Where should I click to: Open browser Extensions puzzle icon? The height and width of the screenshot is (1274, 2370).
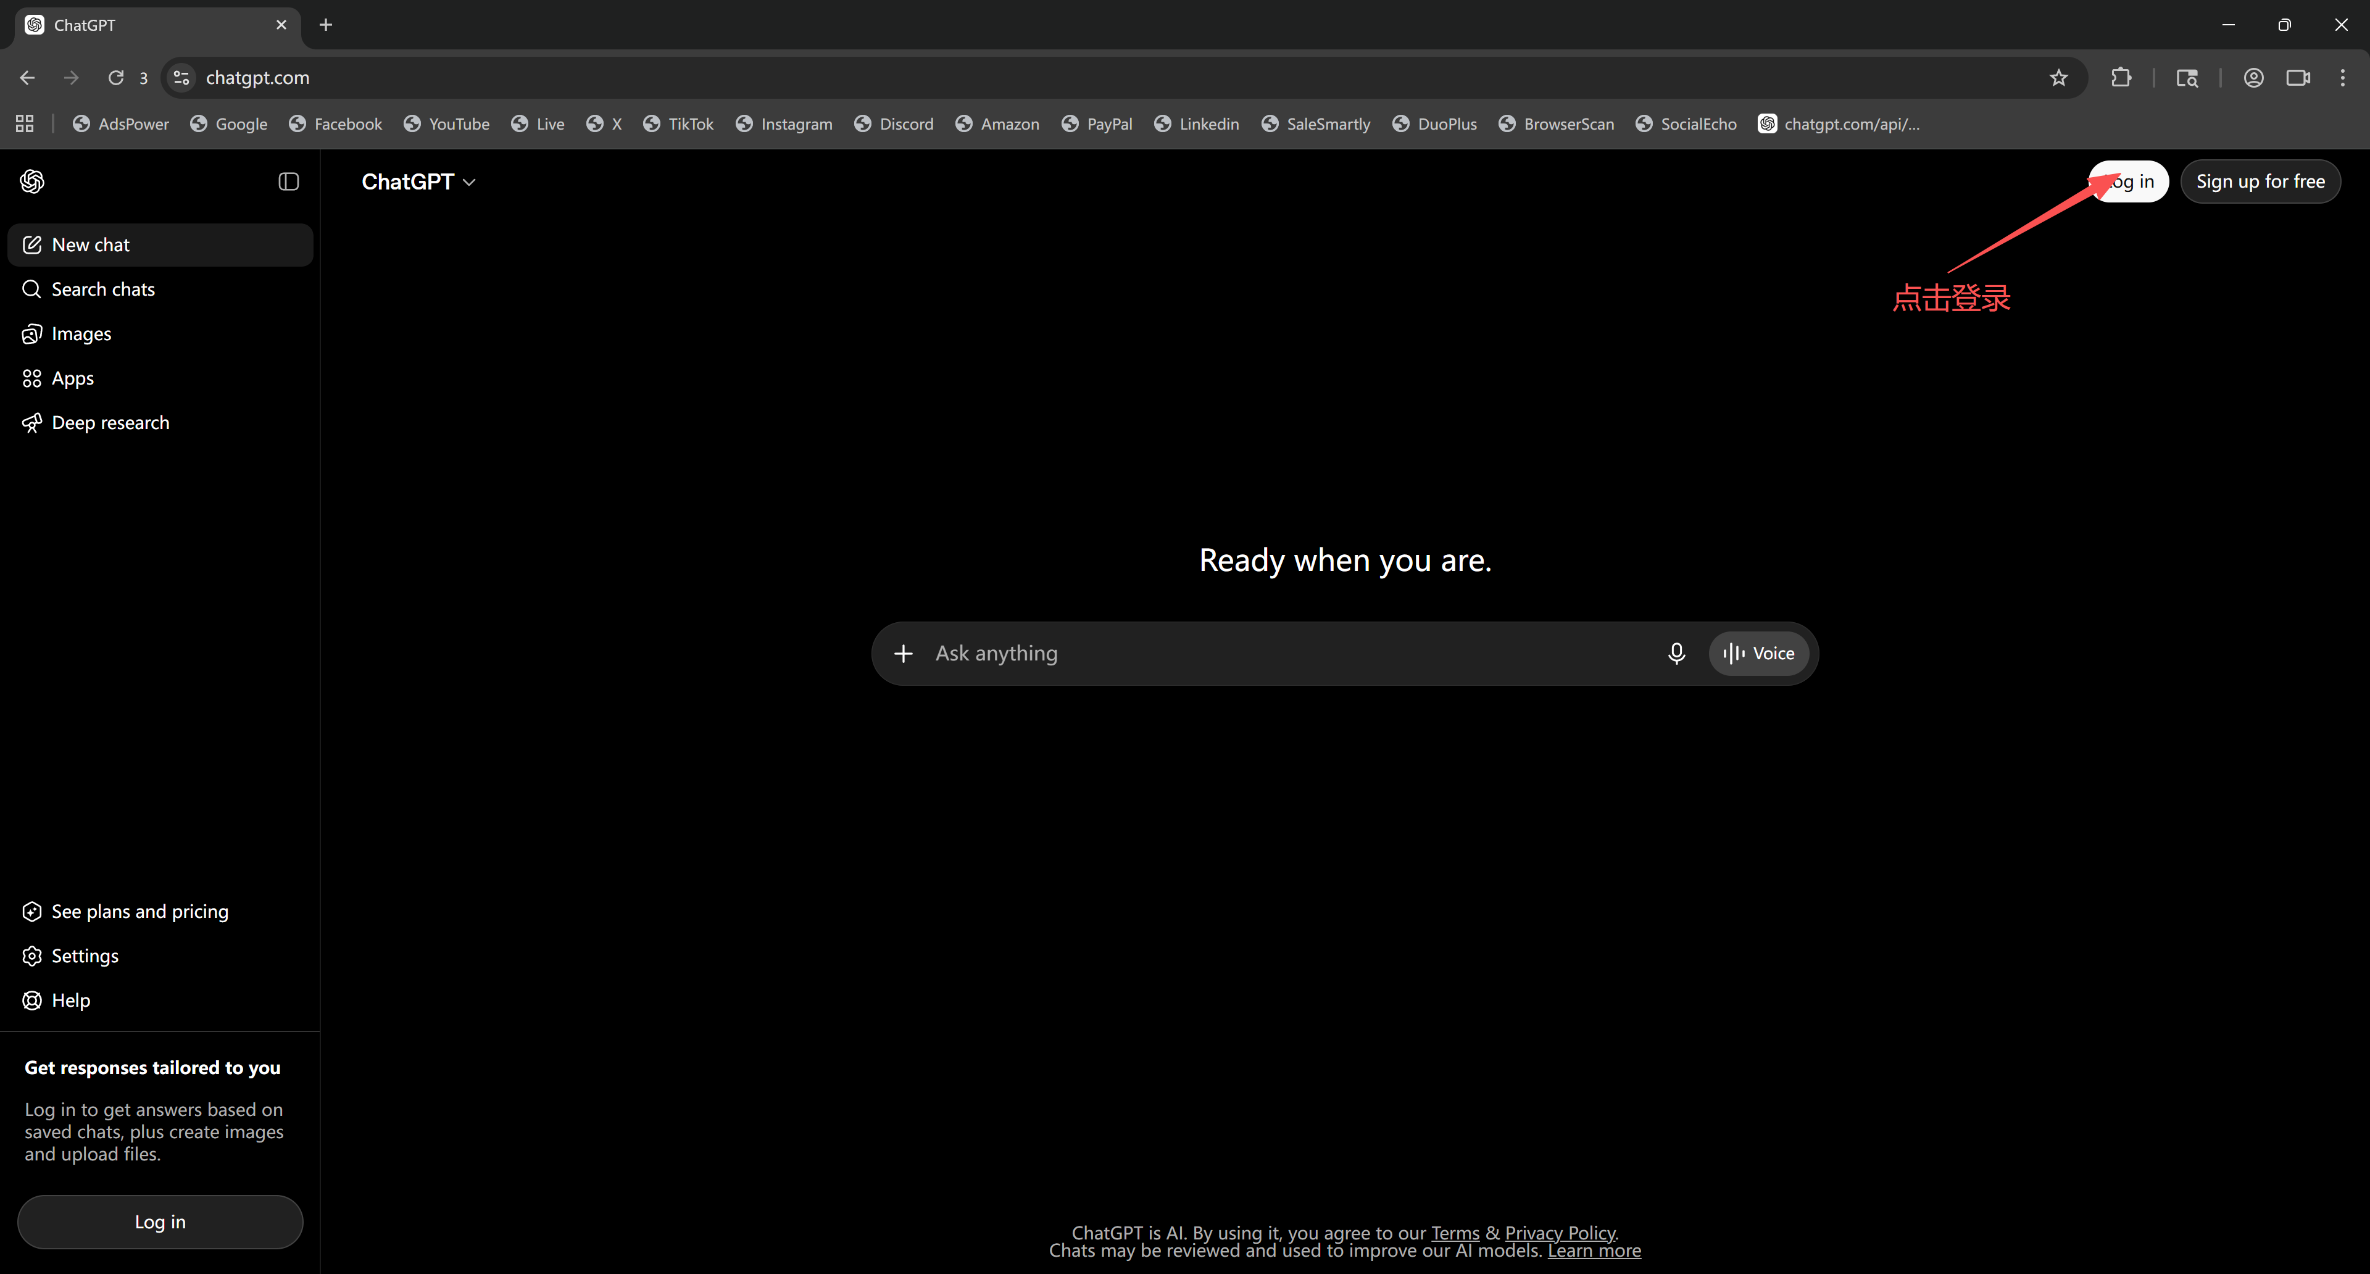pyautogui.click(x=2121, y=77)
